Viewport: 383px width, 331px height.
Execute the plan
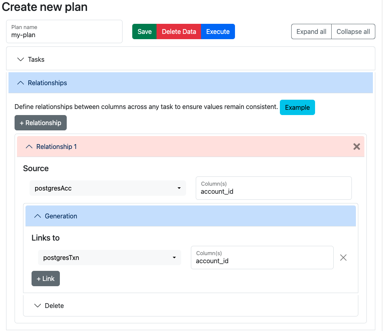click(x=218, y=31)
